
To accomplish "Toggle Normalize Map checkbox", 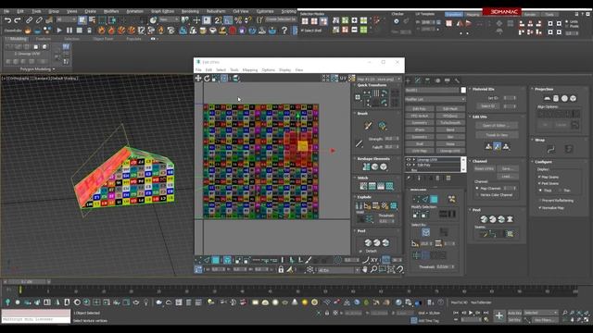I will coord(539,207).
